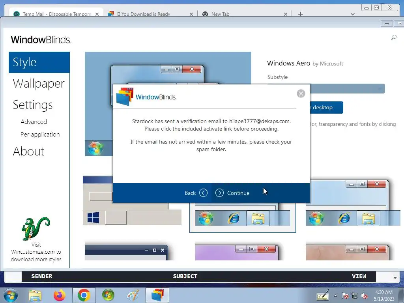The image size is (404, 303).
Task: Open a new browser tab with plus
Action: pyautogui.click(x=300, y=14)
